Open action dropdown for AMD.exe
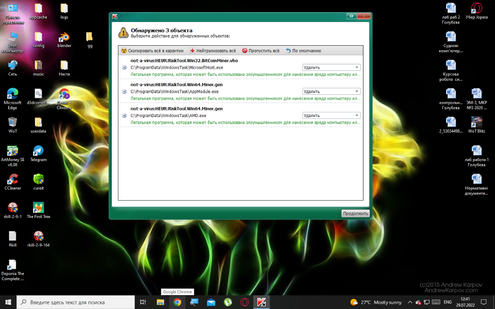The height and width of the screenshot is (309, 495). click(x=331, y=116)
